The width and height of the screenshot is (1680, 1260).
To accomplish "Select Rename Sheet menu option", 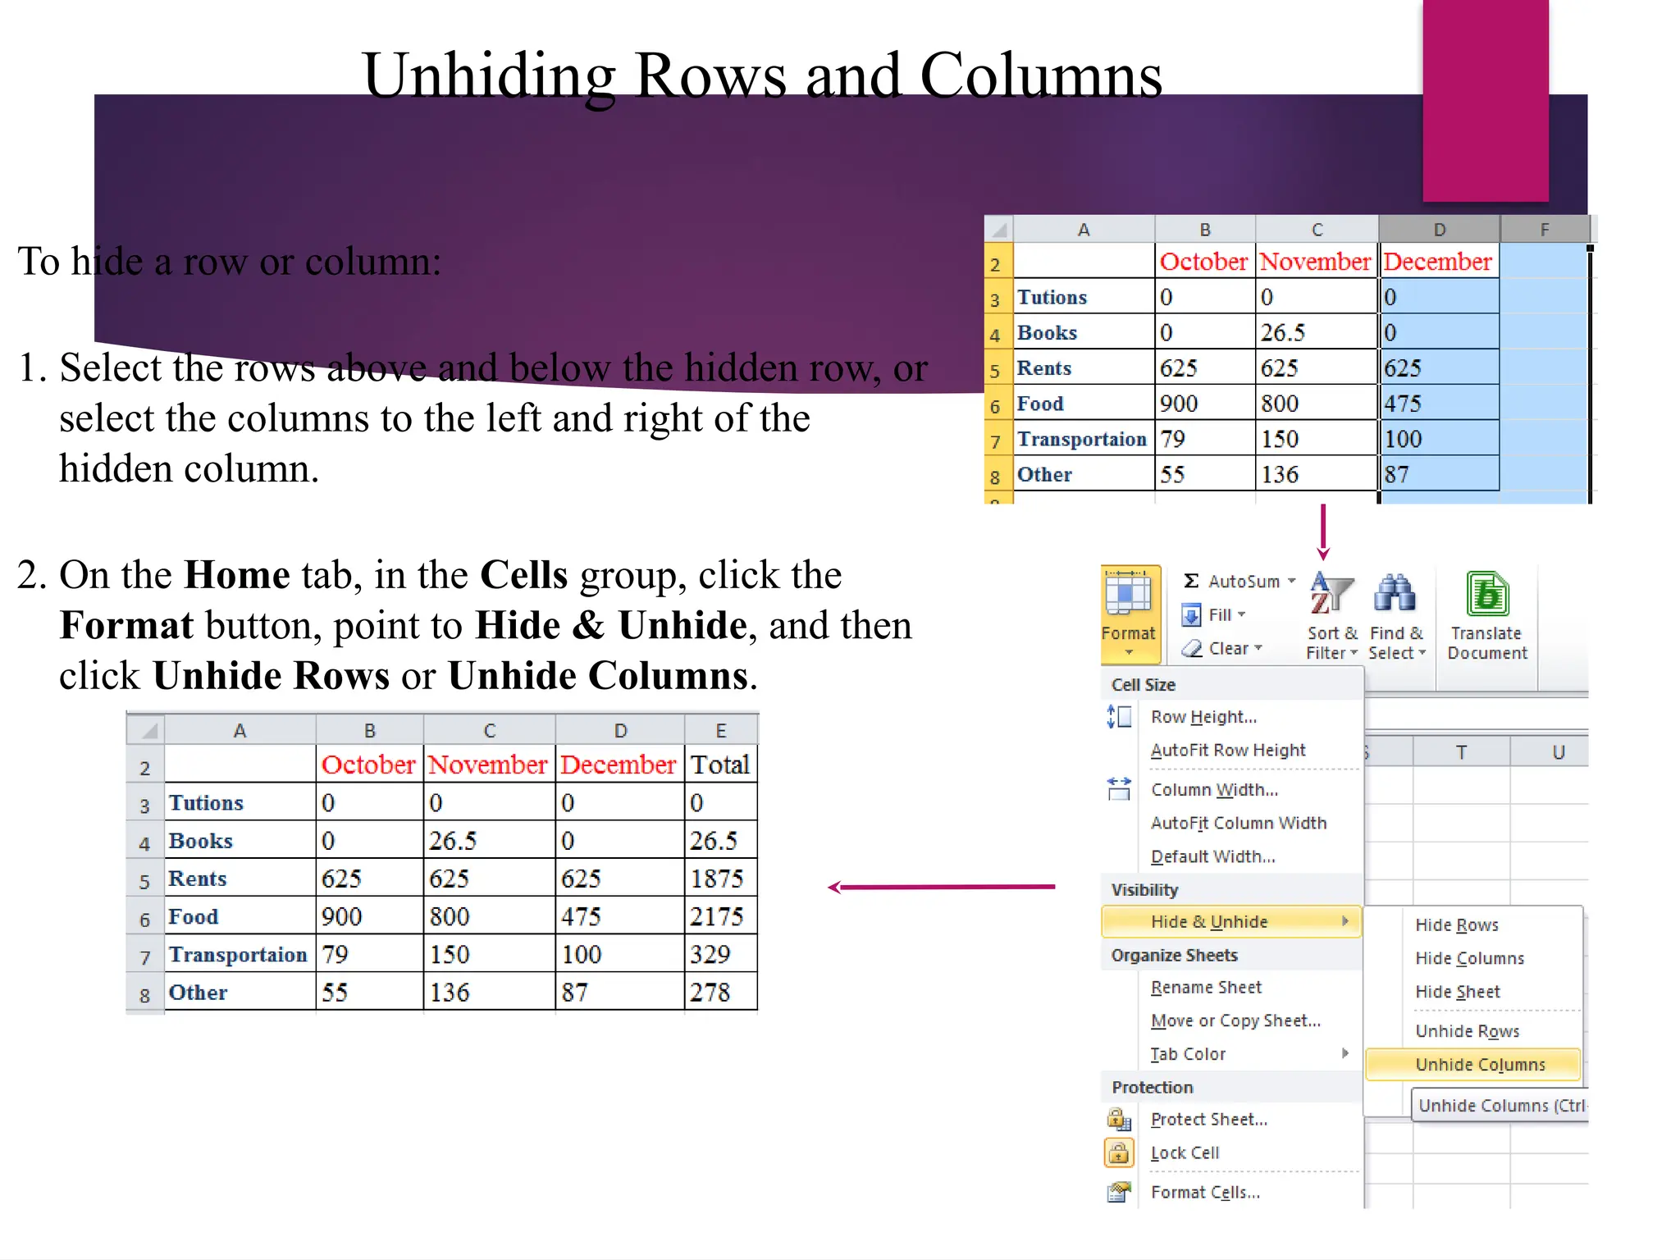I will (1206, 987).
